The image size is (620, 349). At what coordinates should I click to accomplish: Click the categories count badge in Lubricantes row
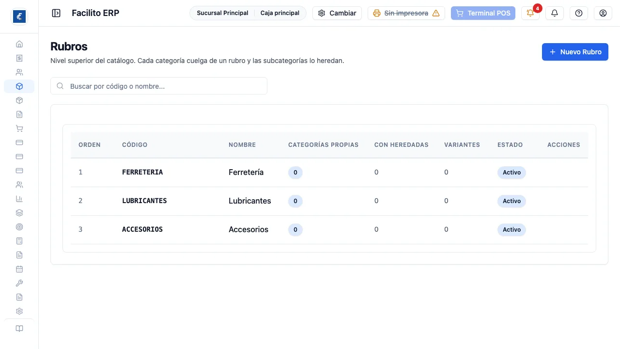point(295,201)
